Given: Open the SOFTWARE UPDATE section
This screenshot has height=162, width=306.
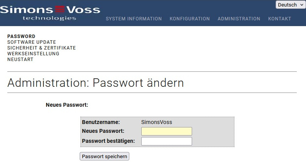Looking at the screenshot, I should point(32,42).
